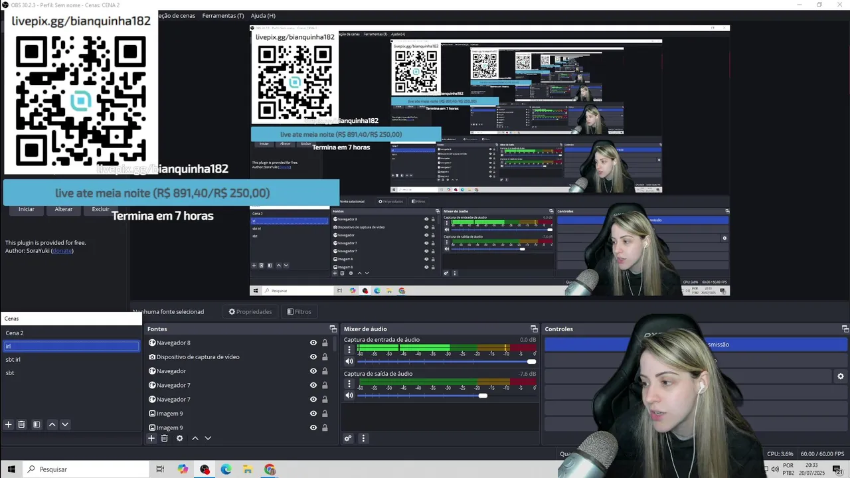The image size is (850, 478).
Task: Move the selected scene down
Action: point(65,424)
